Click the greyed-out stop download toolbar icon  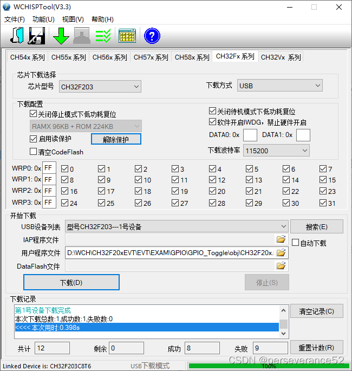[x=82, y=36]
